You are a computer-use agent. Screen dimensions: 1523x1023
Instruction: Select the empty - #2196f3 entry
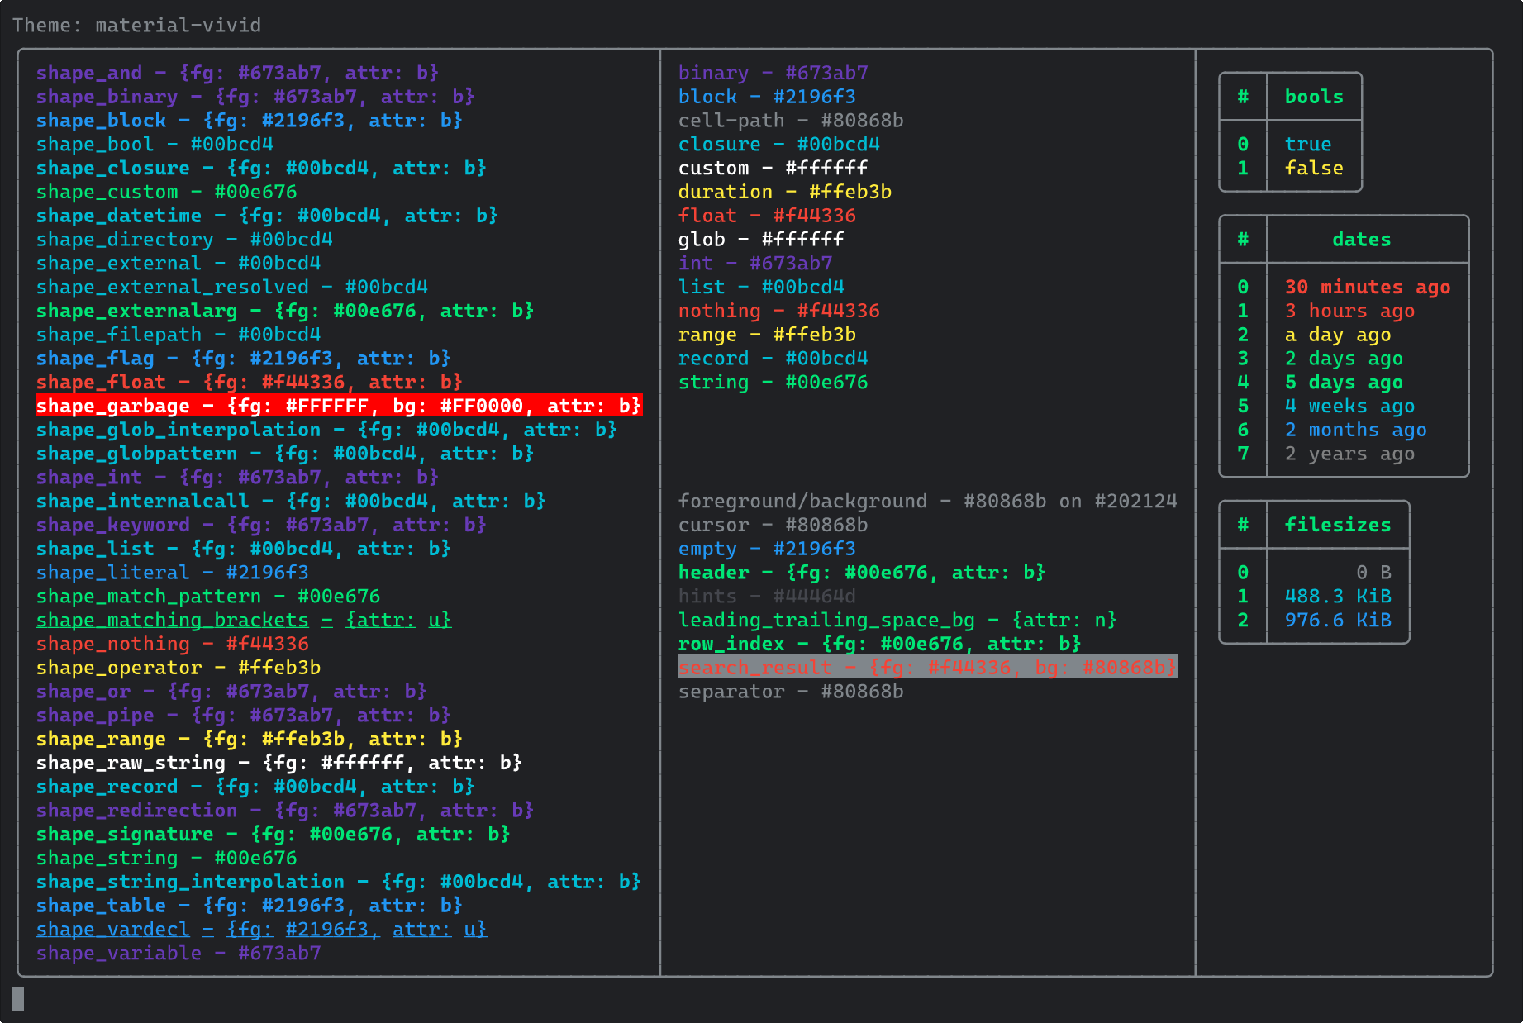click(x=767, y=549)
